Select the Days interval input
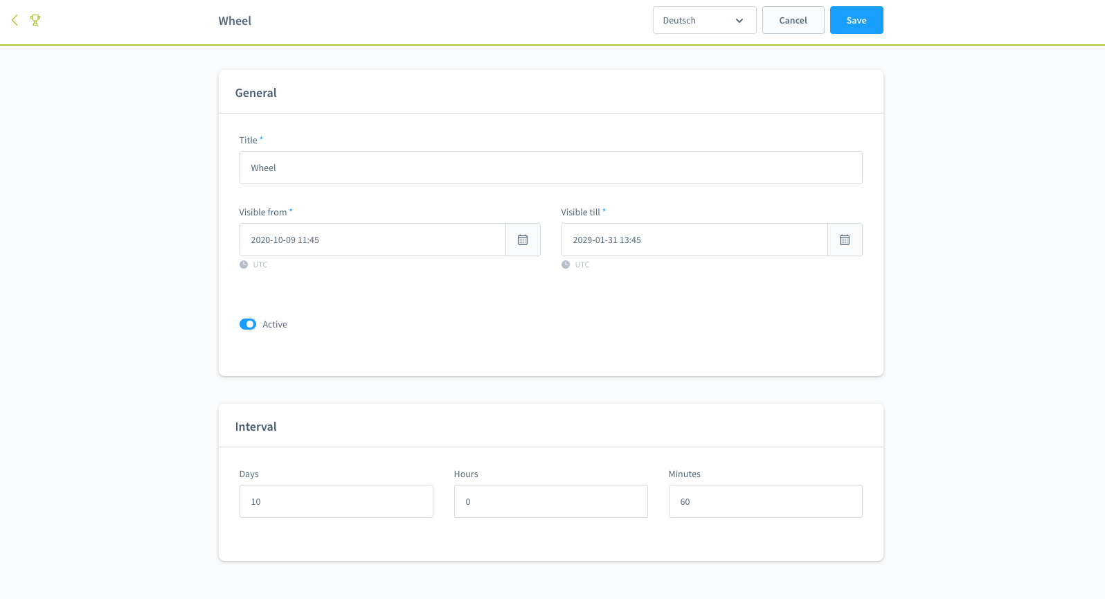This screenshot has width=1105, height=599. pyautogui.click(x=336, y=501)
